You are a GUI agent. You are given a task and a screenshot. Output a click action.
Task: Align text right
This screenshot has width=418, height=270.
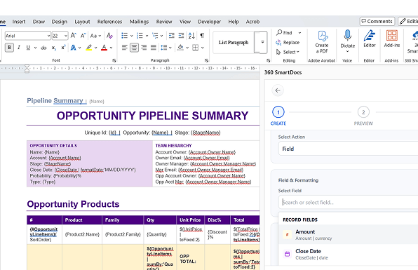click(x=144, y=48)
